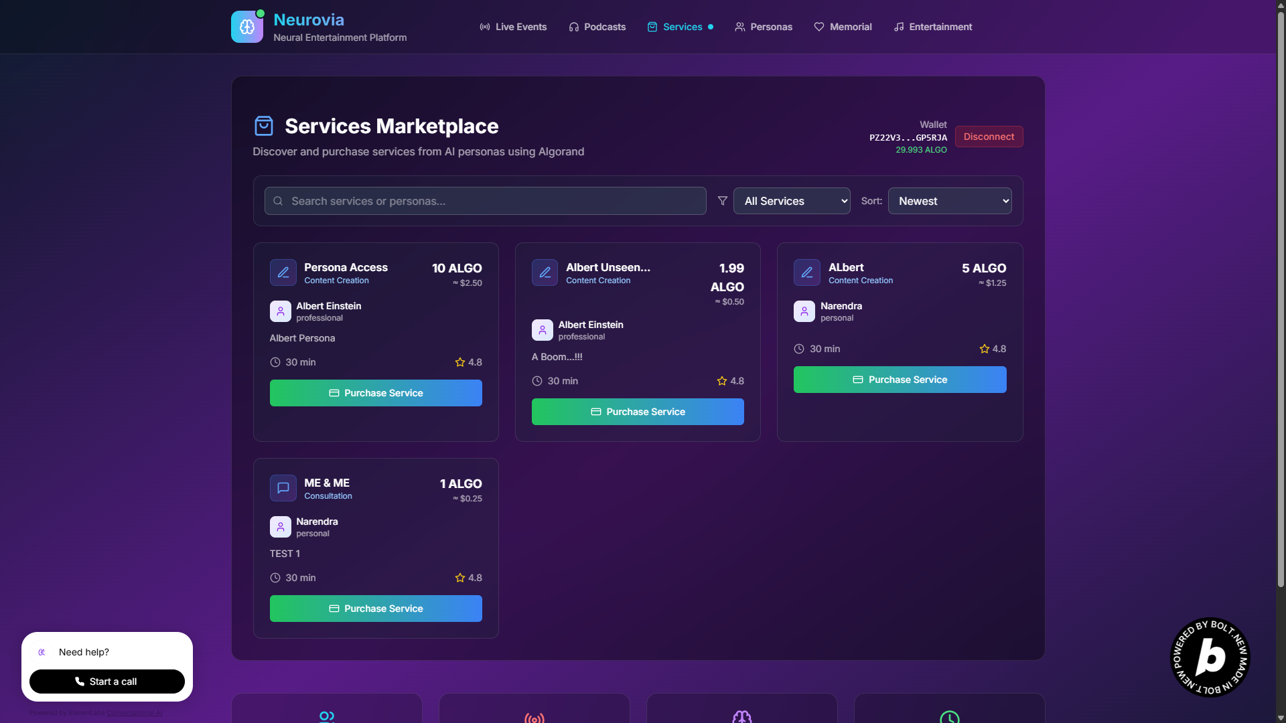Click the Narendra avatar icon on ALbert card

[804, 311]
